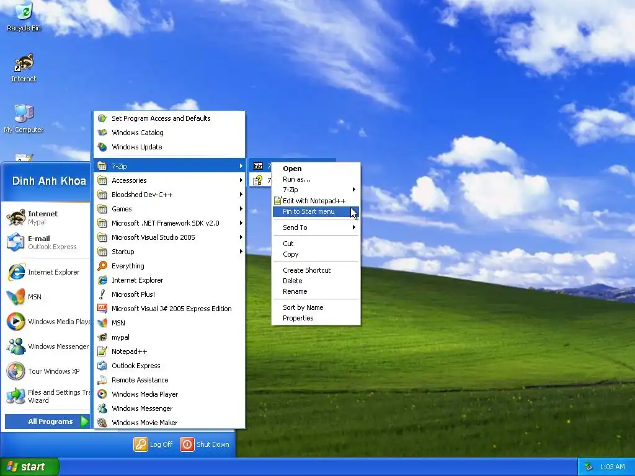Click the 7-Zip Help icon in submenu

tap(258, 180)
